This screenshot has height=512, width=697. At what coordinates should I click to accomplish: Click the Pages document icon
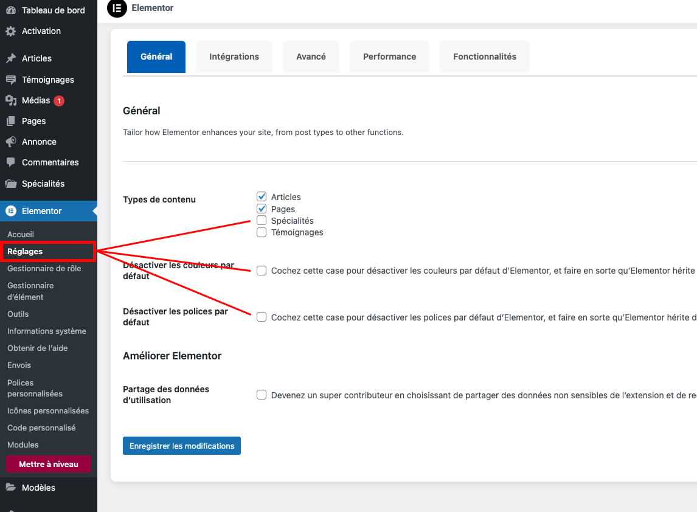[11, 121]
